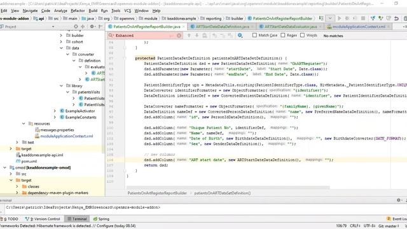This screenshot has height=229, width=407.
Task: Click the Run play button in toolbar
Action: [x=339, y=18]
